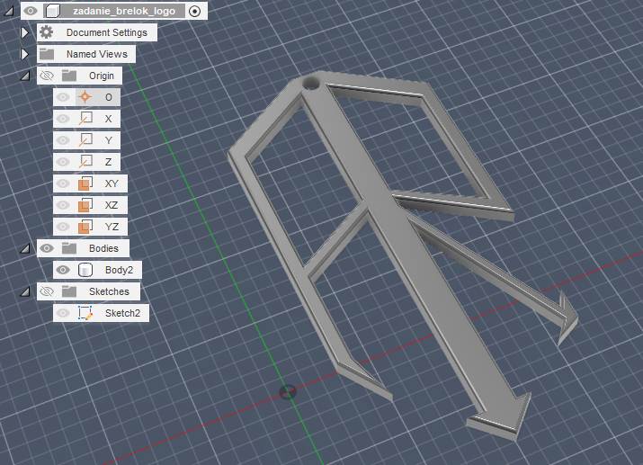The width and height of the screenshot is (643, 465).
Task: Show Sketch2 using its eye icon
Action: (x=63, y=313)
